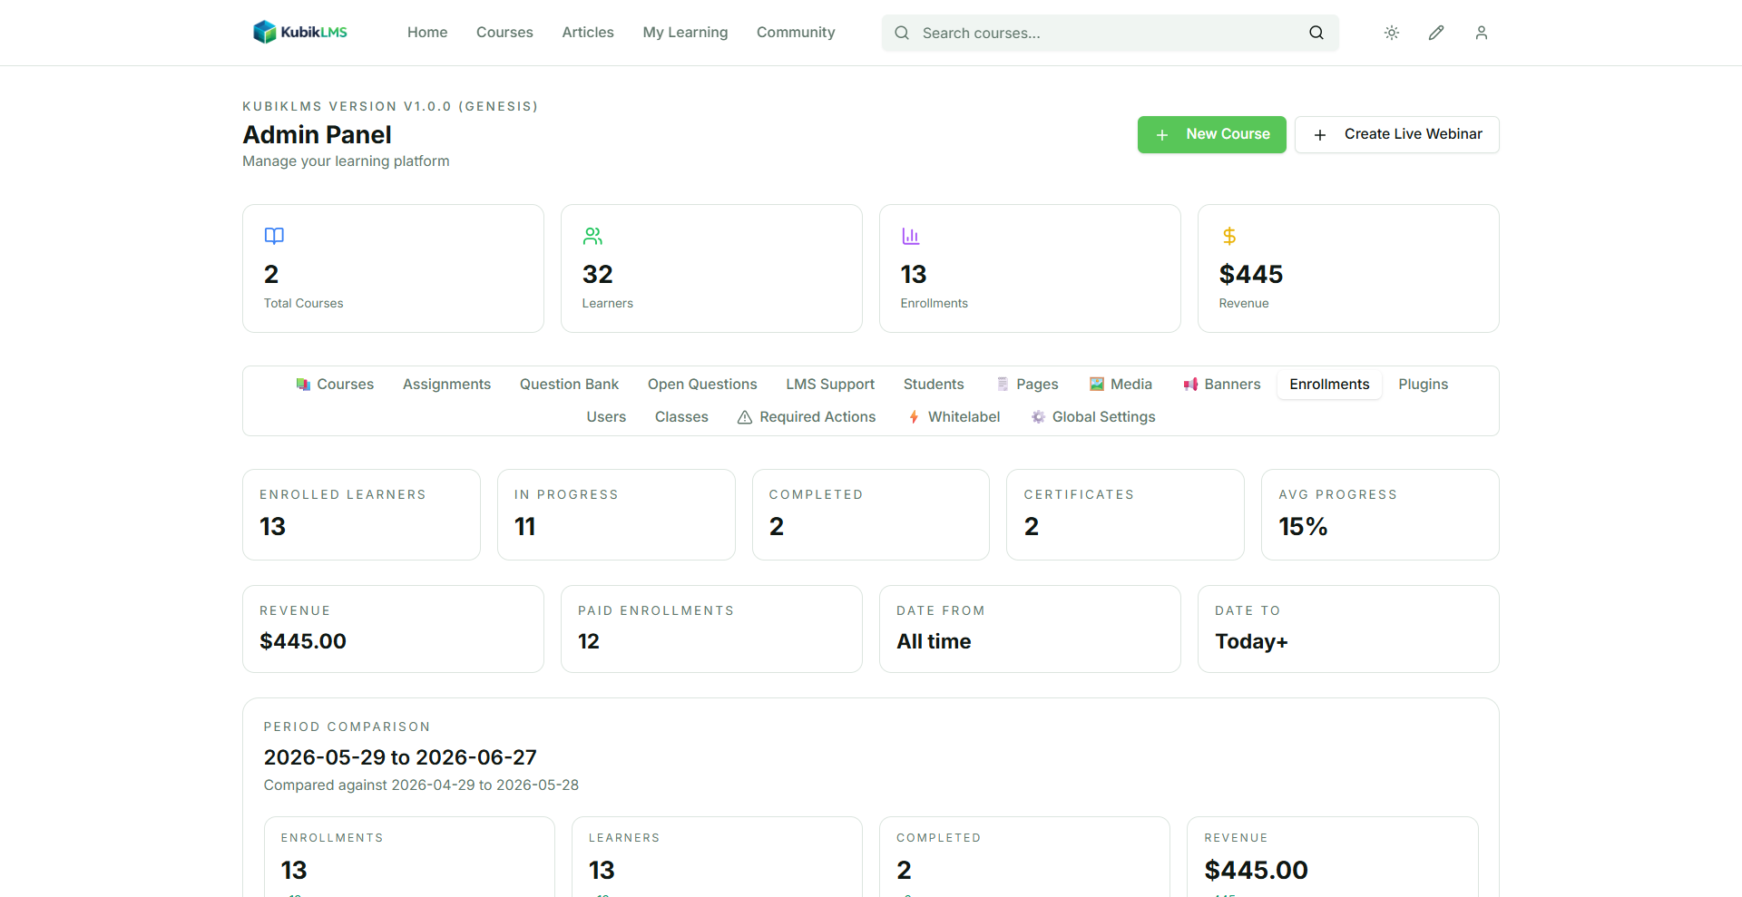The width and height of the screenshot is (1742, 897).
Task: Click the Learners people icon
Action: point(592,236)
